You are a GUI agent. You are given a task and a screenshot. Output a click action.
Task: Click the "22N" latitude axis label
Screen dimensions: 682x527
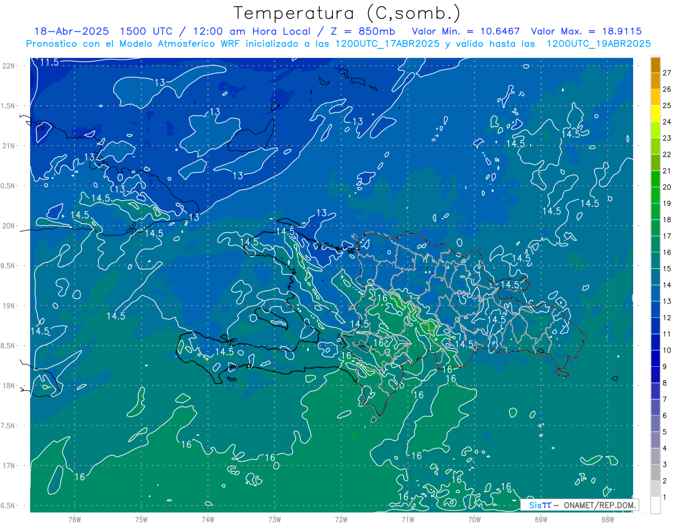pyautogui.click(x=9, y=66)
